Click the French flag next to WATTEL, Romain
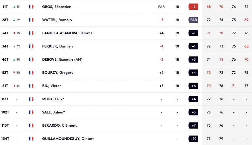This screenshot has height=145, width=252. [31, 20]
